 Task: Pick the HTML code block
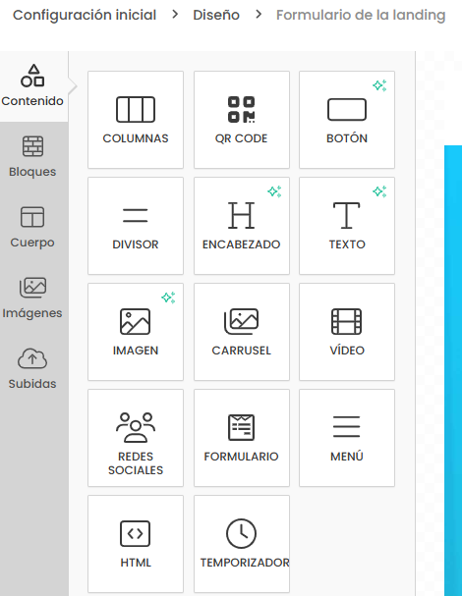coord(136,544)
